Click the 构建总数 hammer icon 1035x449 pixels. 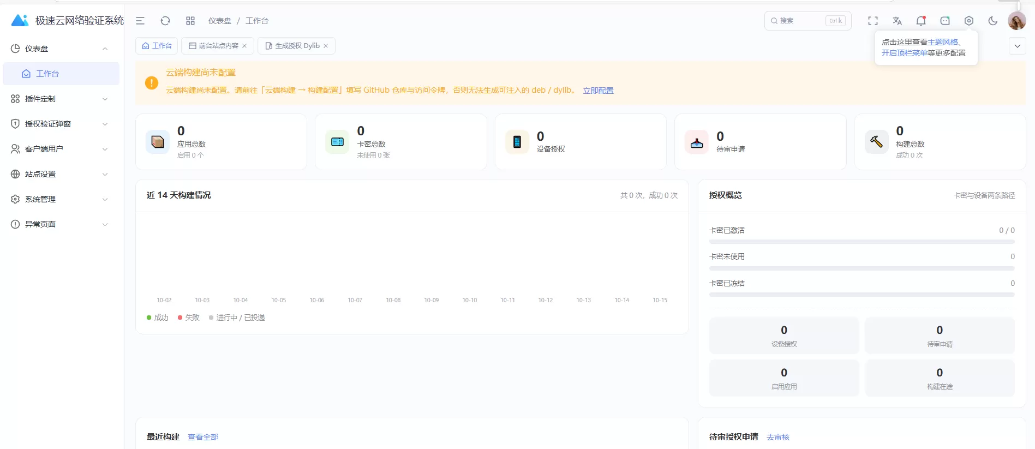click(876, 142)
